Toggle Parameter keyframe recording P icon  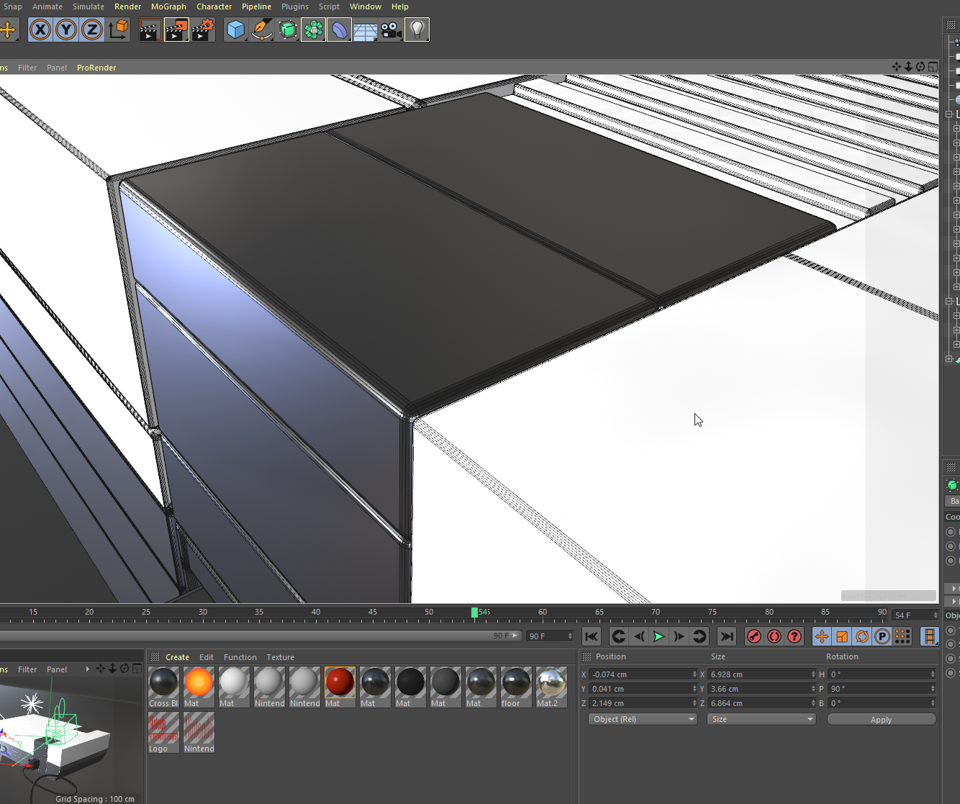click(x=882, y=636)
